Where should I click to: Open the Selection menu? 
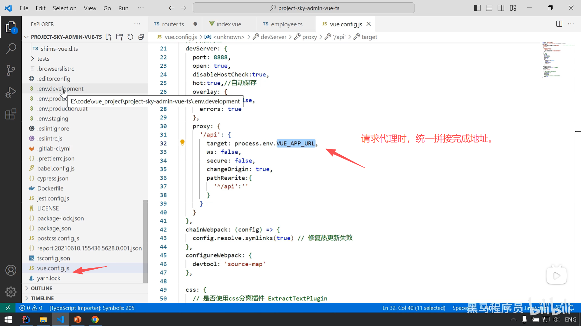[64, 8]
